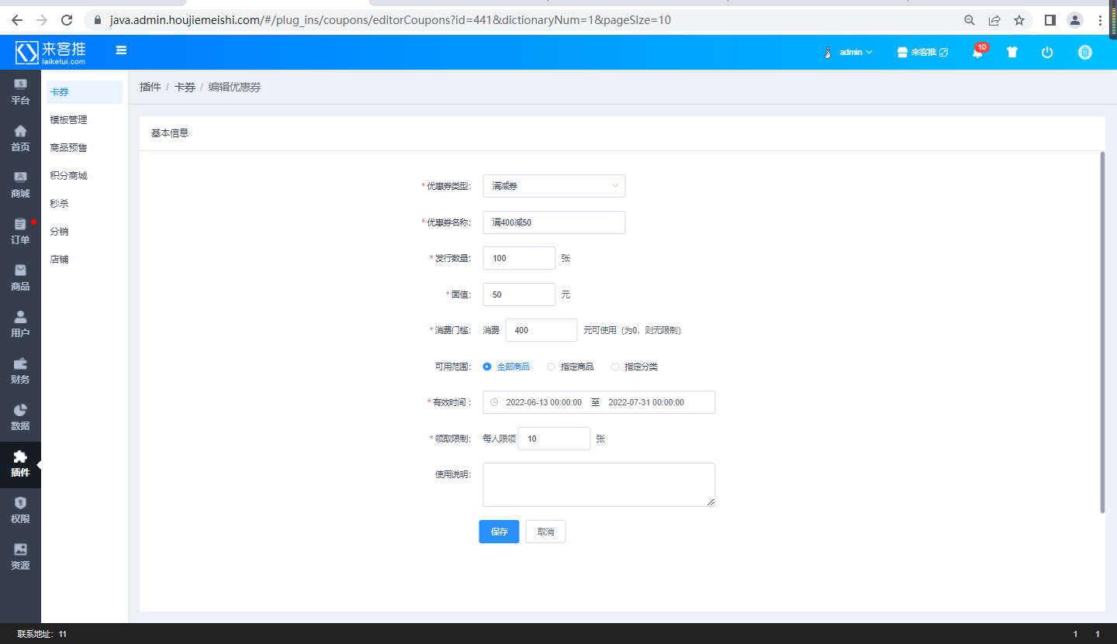The height and width of the screenshot is (644, 1117).
Task: Click the form panel vertical scrollbar
Action: pos(1102,332)
